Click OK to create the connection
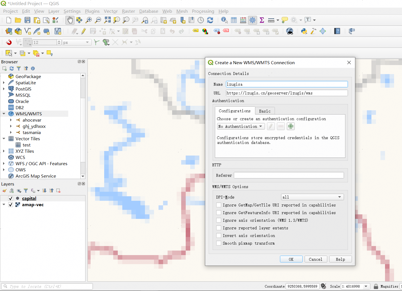This screenshot has height=291, width=402. coord(291,259)
